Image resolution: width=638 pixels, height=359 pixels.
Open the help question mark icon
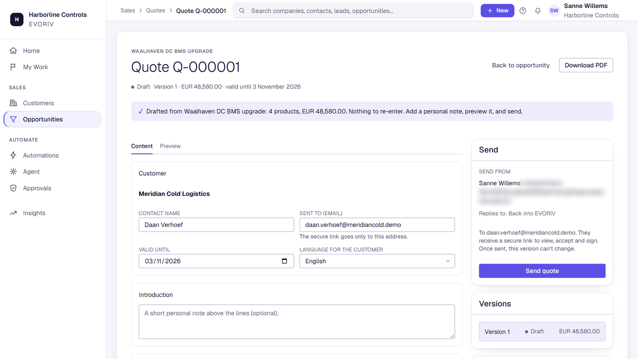[523, 11]
